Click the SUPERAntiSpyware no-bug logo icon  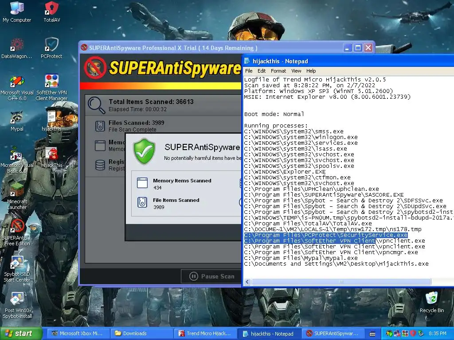(95, 68)
